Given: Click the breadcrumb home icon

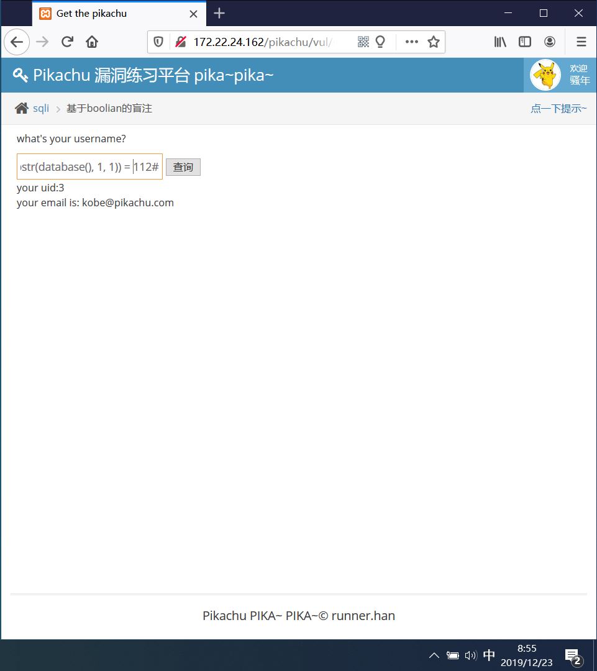Looking at the screenshot, I should (21, 108).
